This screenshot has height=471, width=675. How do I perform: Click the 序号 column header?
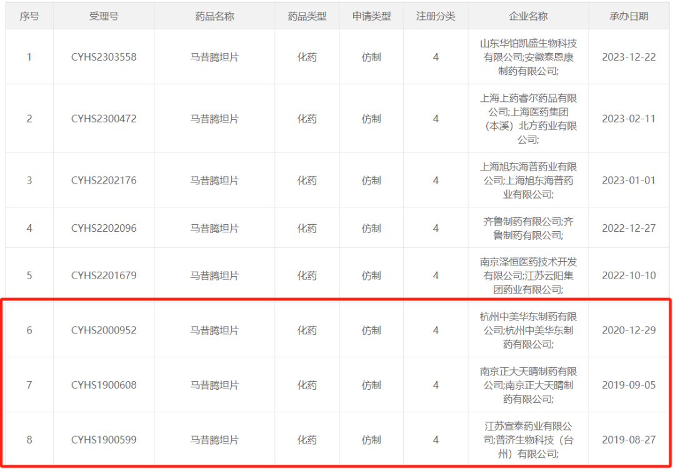coord(29,16)
